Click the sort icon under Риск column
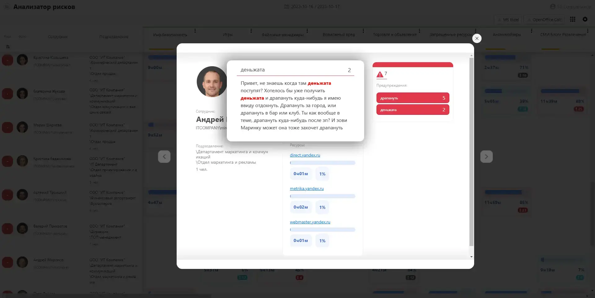This screenshot has height=298, width=595. (x=8, y=47)
